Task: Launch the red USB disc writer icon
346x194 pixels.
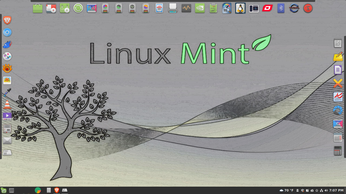Action: pos(51,8)
